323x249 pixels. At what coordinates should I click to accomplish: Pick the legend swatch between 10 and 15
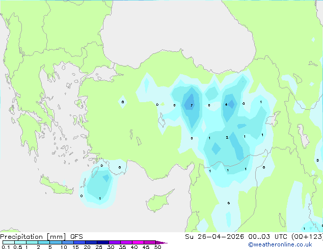[68, 242]
